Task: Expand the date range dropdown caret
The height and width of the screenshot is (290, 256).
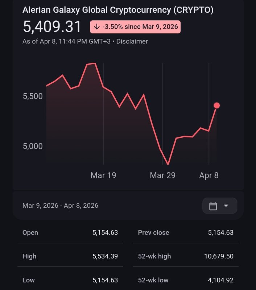Action: tap(226, 206)
